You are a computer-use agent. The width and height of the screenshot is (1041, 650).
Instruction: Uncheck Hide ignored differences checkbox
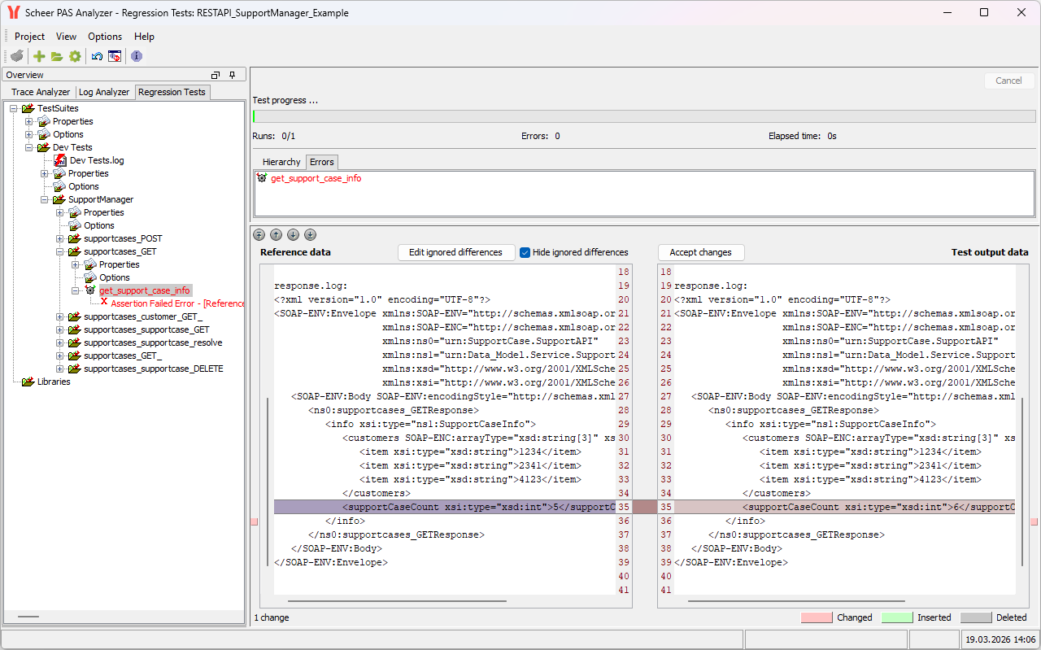coord(525,252)
